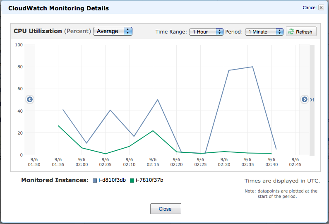Click the green line peak near 02:15

click(153, 131)
